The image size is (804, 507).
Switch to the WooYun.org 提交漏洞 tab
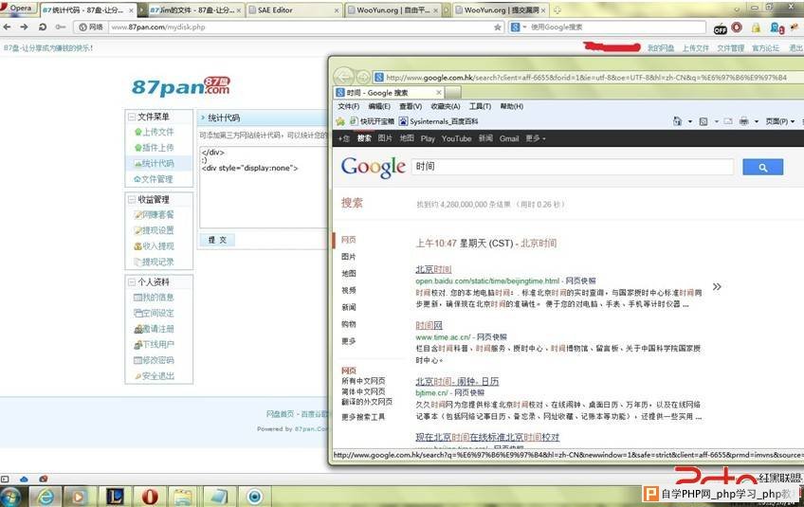500,9
